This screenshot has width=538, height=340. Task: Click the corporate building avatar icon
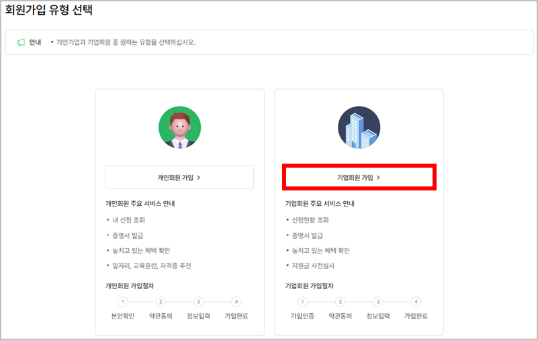pyautogui.click(x=359, y=127)
